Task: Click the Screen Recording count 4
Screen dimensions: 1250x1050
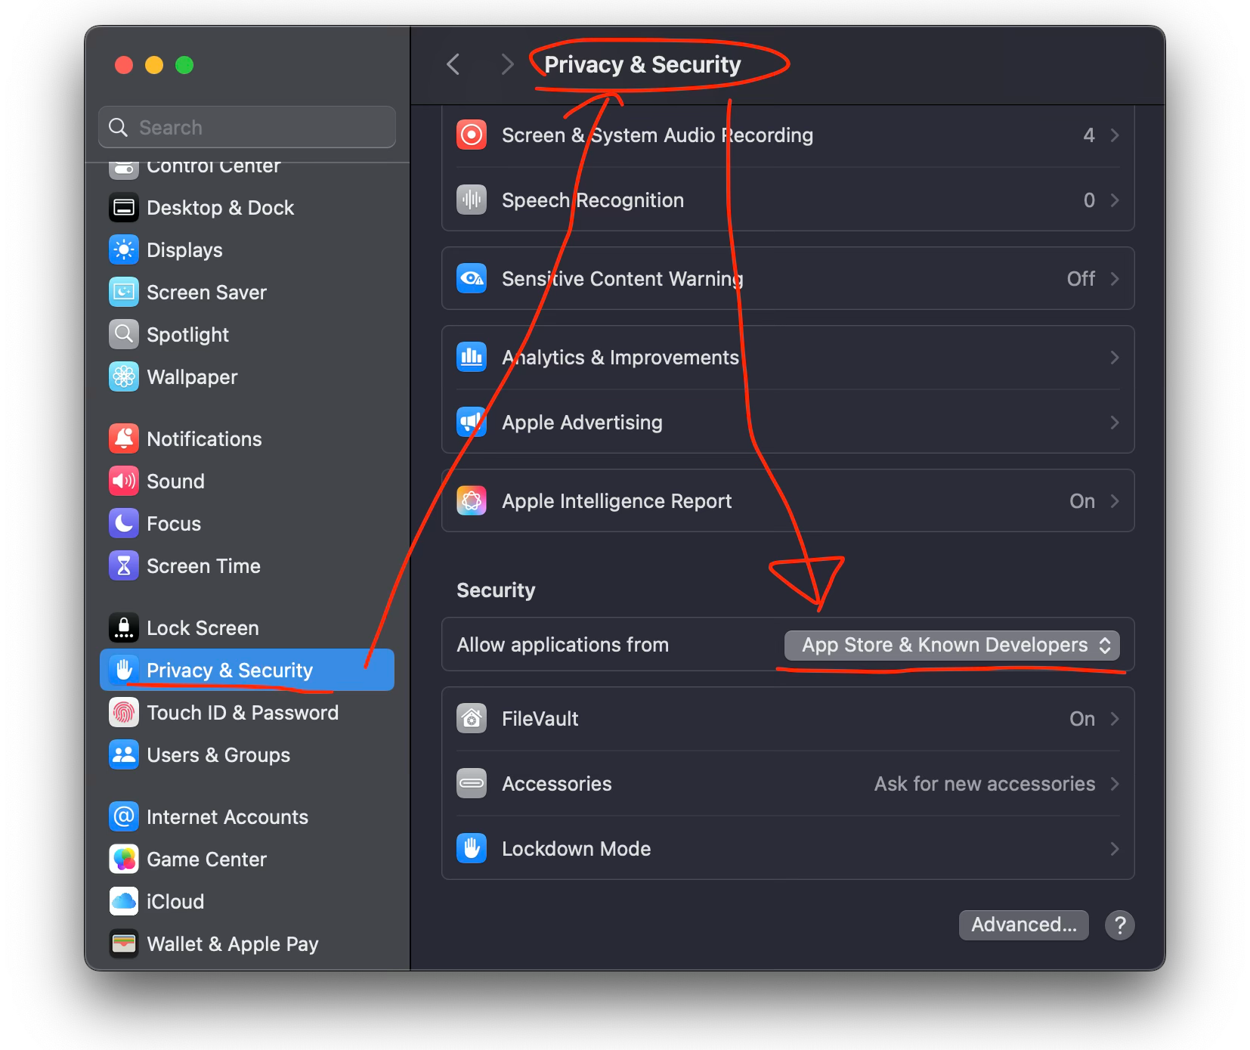Action: (1089, 135)
